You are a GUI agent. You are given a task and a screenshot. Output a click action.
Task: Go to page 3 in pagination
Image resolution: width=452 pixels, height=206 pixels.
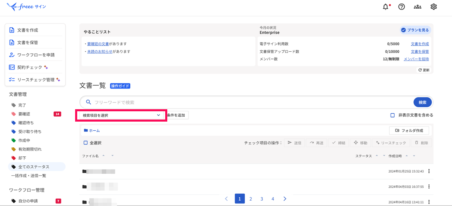click(262, 199)
